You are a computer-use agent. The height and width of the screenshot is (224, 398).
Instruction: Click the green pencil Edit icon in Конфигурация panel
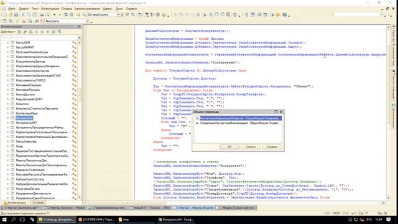coord(25,32)
